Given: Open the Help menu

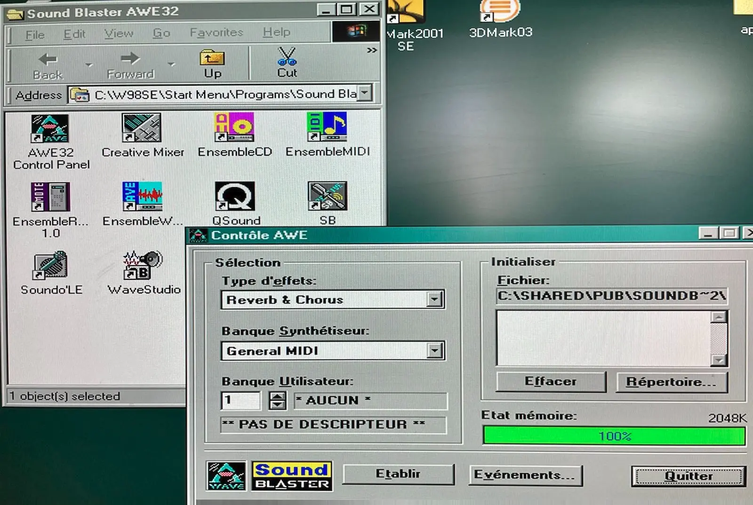Looking at the screenshot, I should [276, 32].
